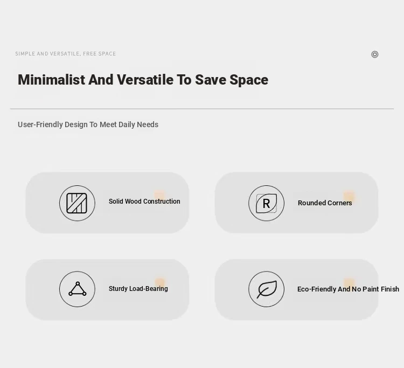This screenshot has height=368, width=404.
Task: Click the small Simple And Versatile caption
Action: [x=66, y=54]
